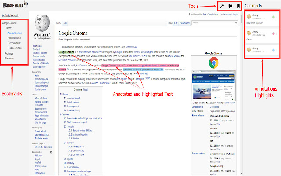Open 'What links here' tools link

pos(41,98)
